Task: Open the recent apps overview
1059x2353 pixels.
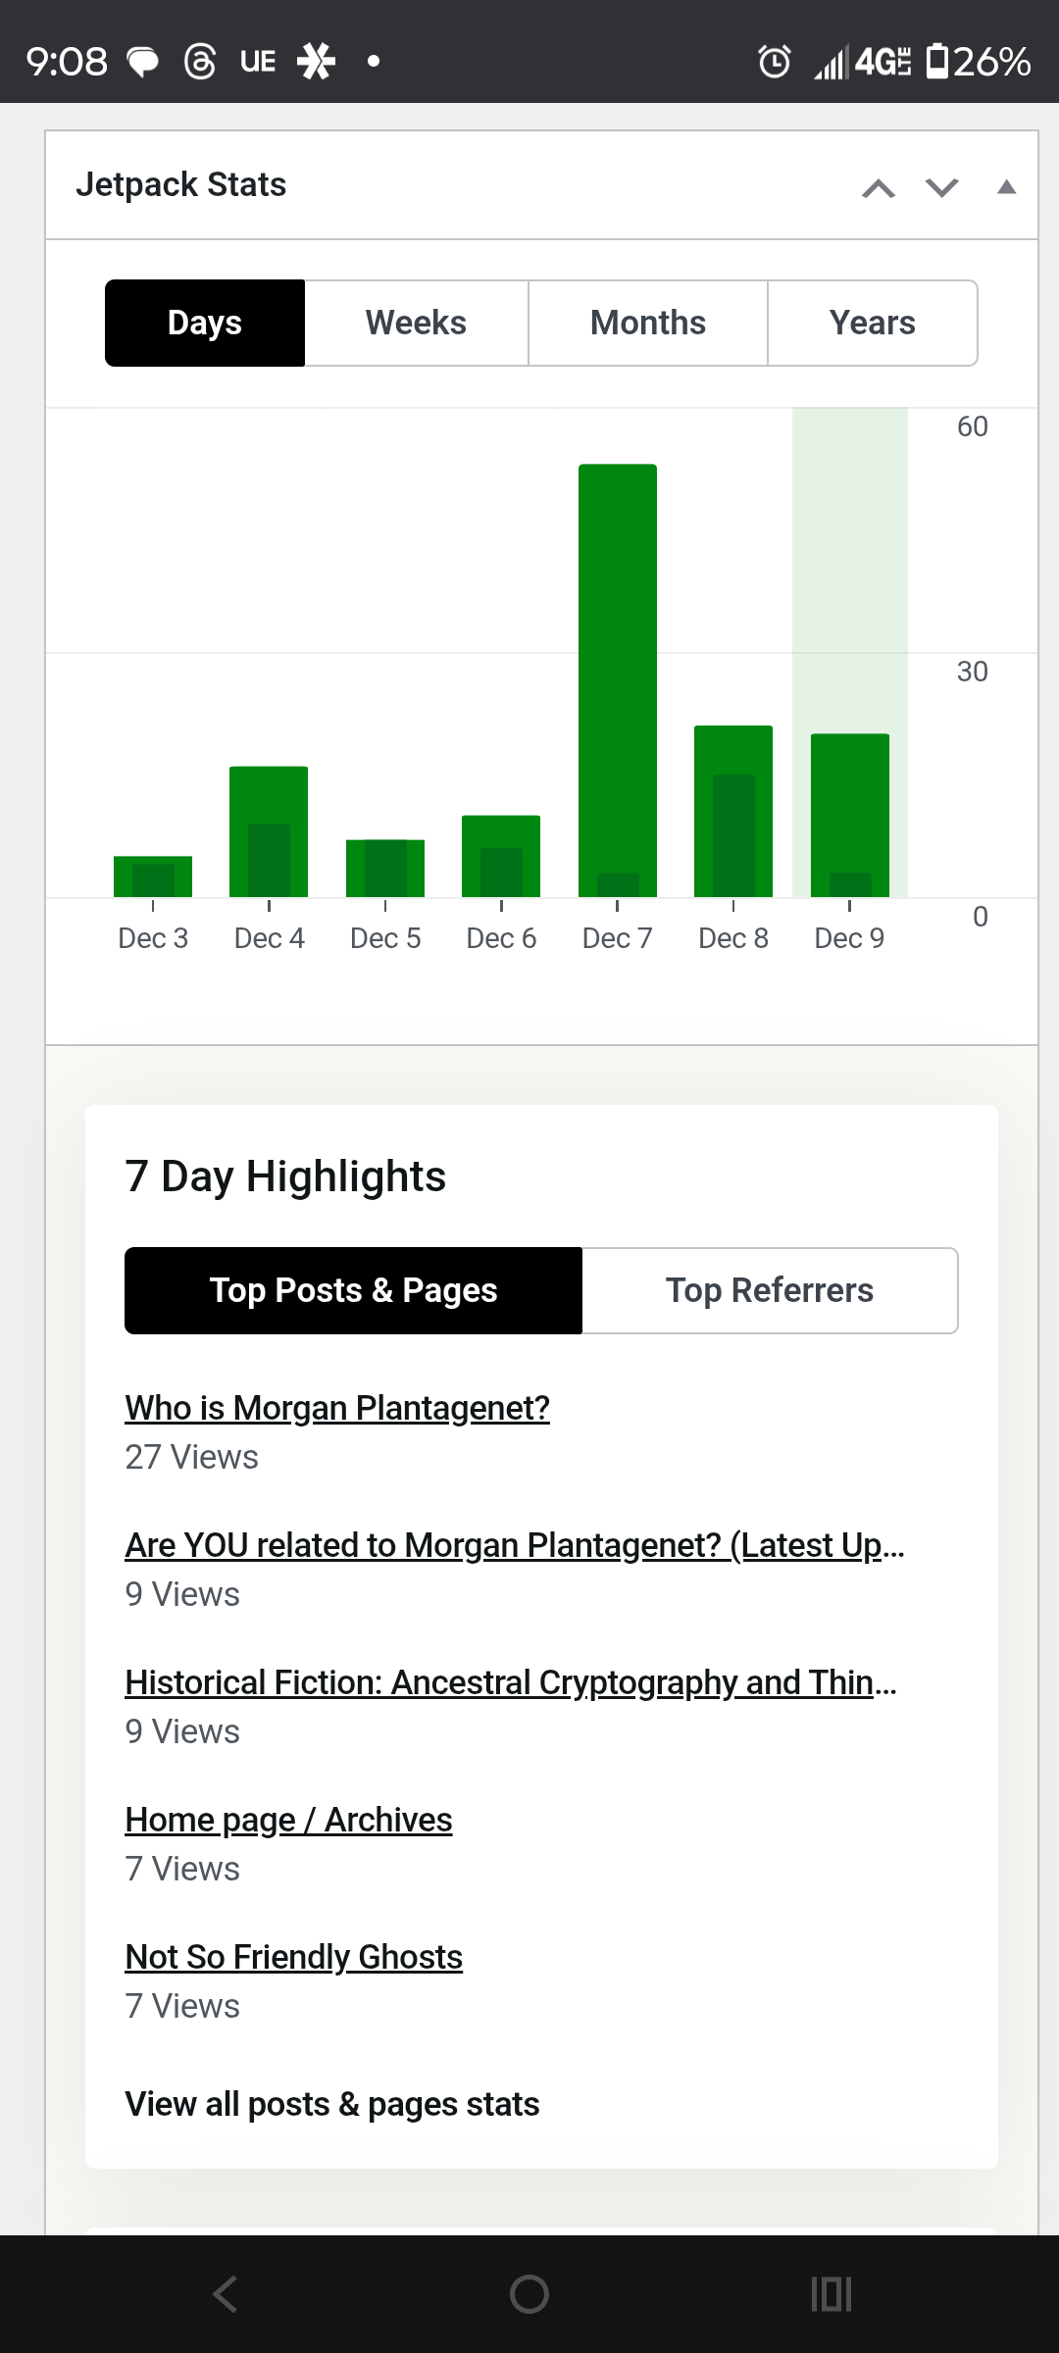Action: 832,2294
